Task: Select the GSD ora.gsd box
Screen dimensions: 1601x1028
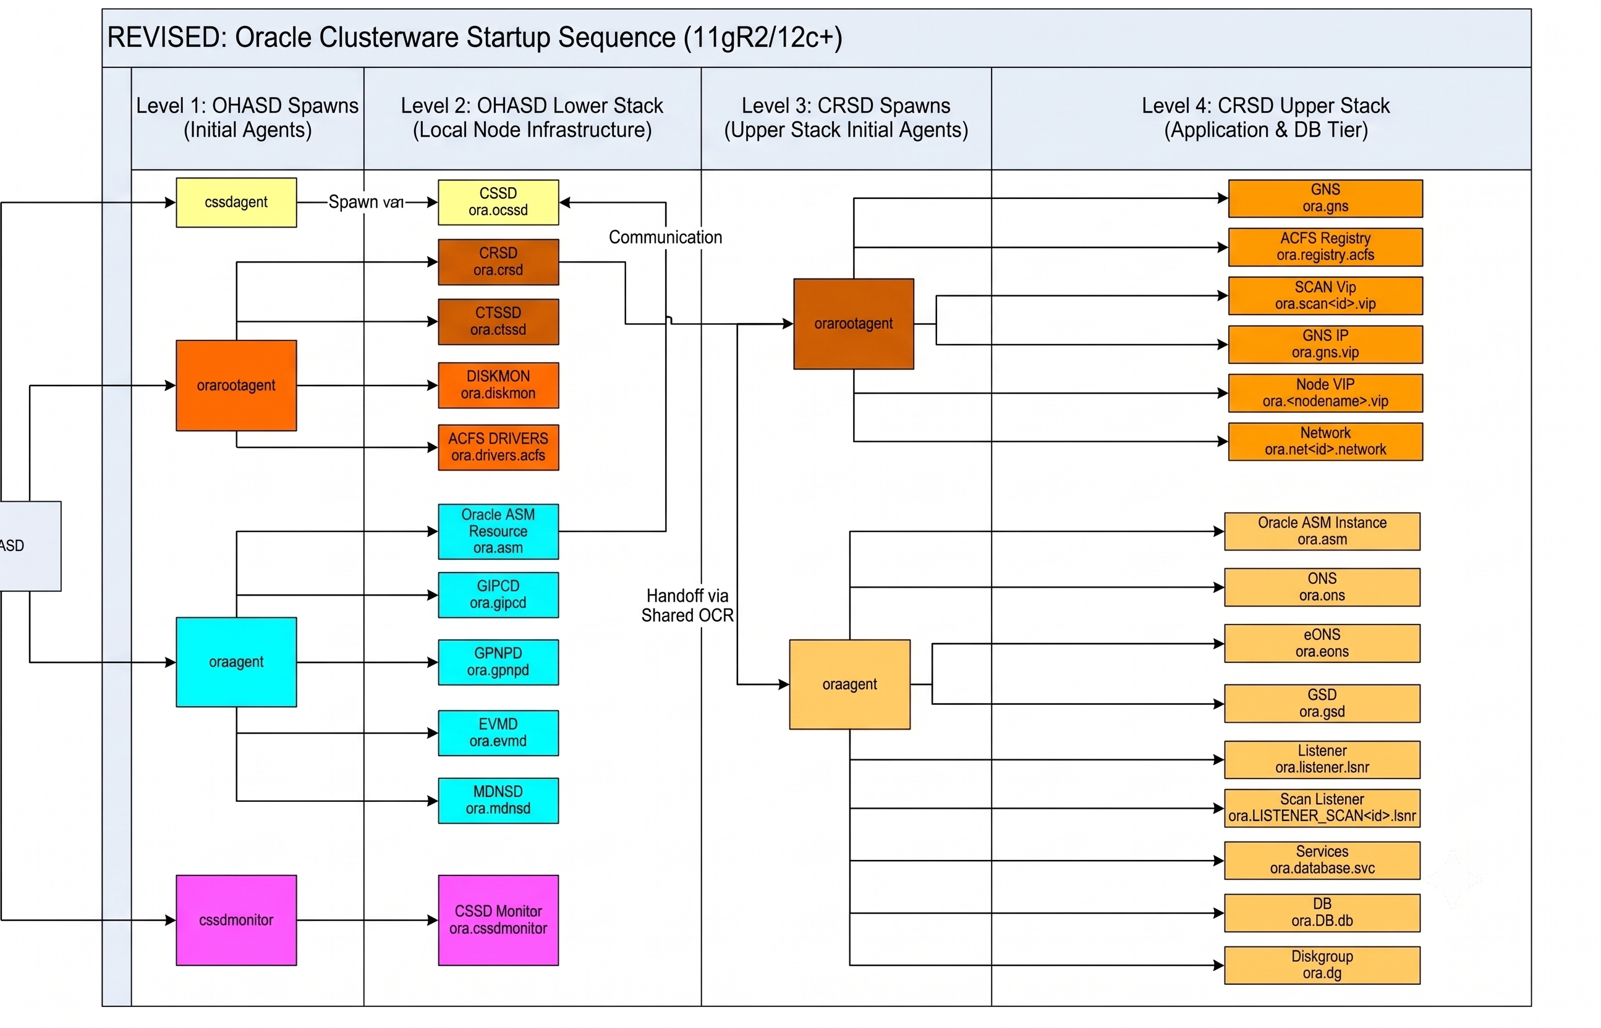Action: 1322,704
